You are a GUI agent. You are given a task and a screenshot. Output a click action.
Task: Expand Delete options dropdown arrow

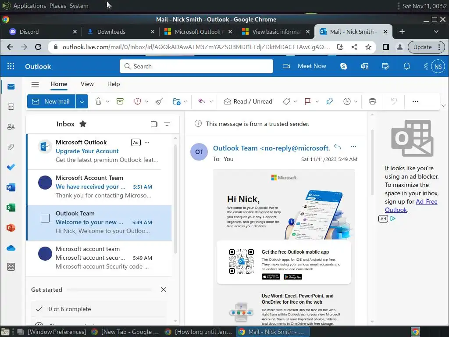108,101
